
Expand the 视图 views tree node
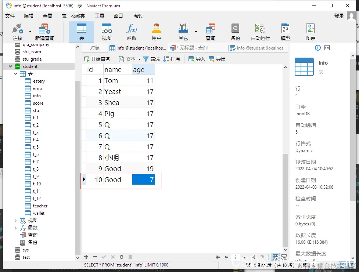(15, 221)
